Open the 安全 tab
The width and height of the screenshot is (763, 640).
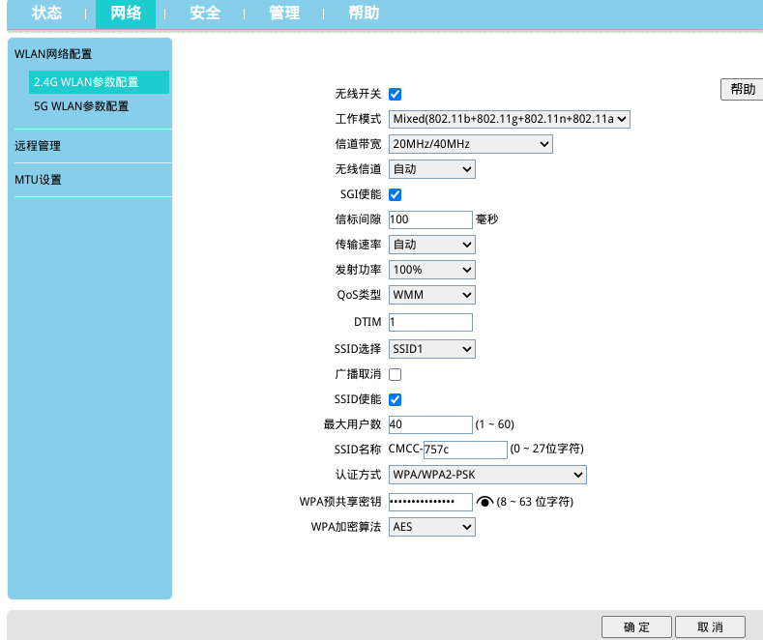tap(205, 14)
